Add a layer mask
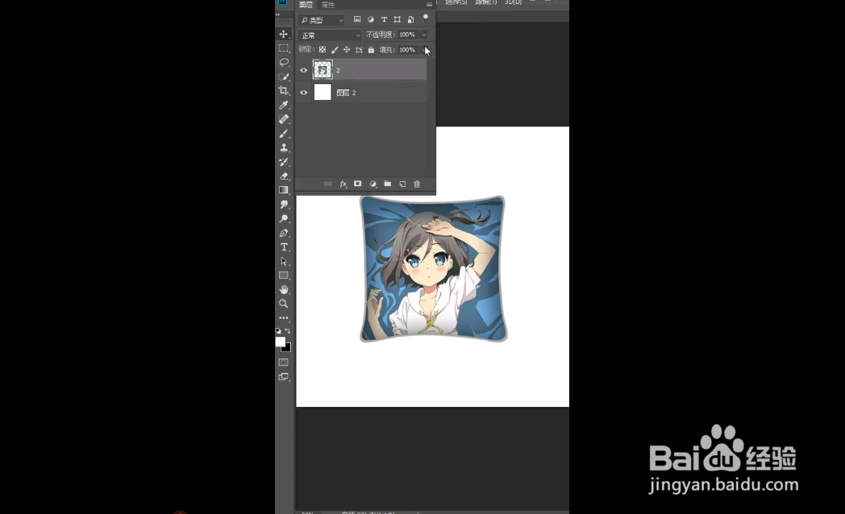Image resolution: width=845 pixels, height=514 pixels. (x=358, y=184)
